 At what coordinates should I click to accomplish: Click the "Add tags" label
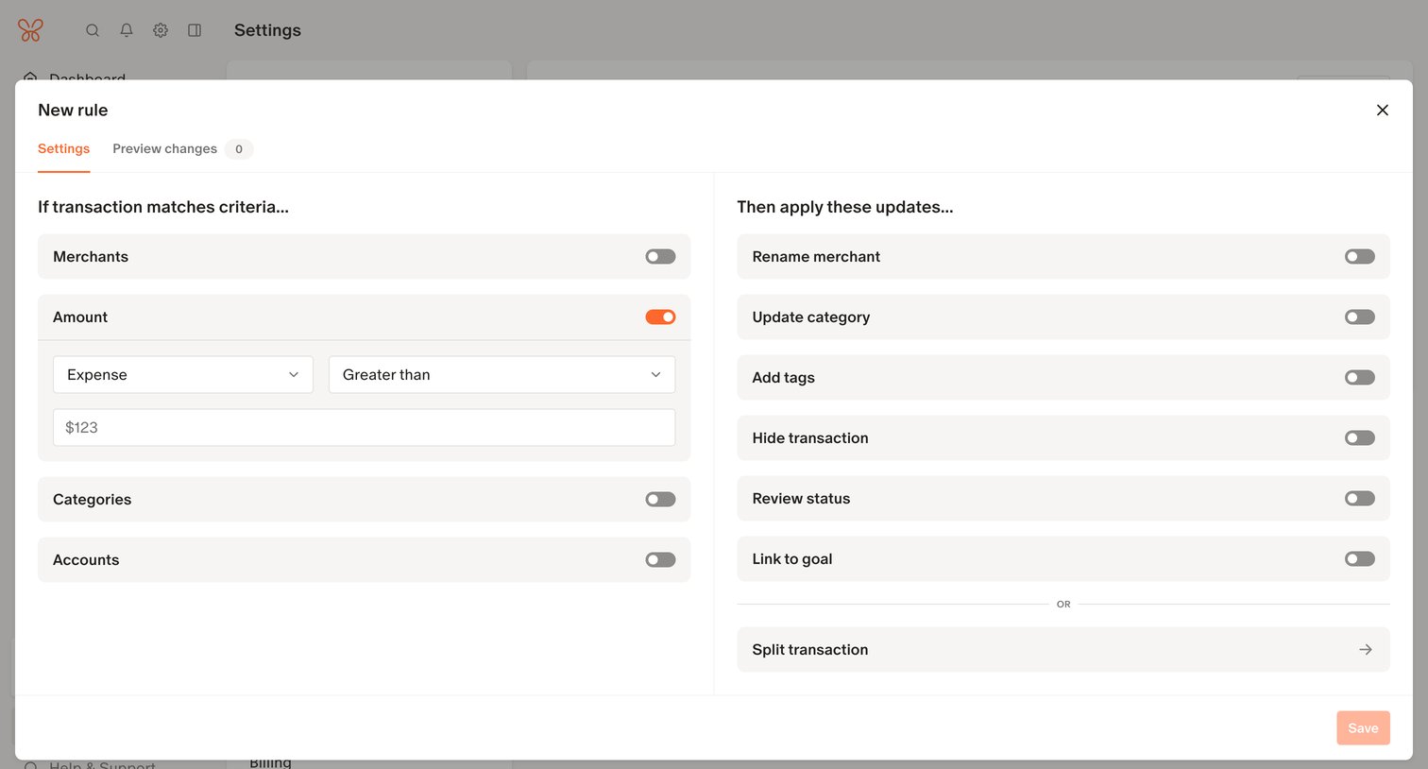783,378
